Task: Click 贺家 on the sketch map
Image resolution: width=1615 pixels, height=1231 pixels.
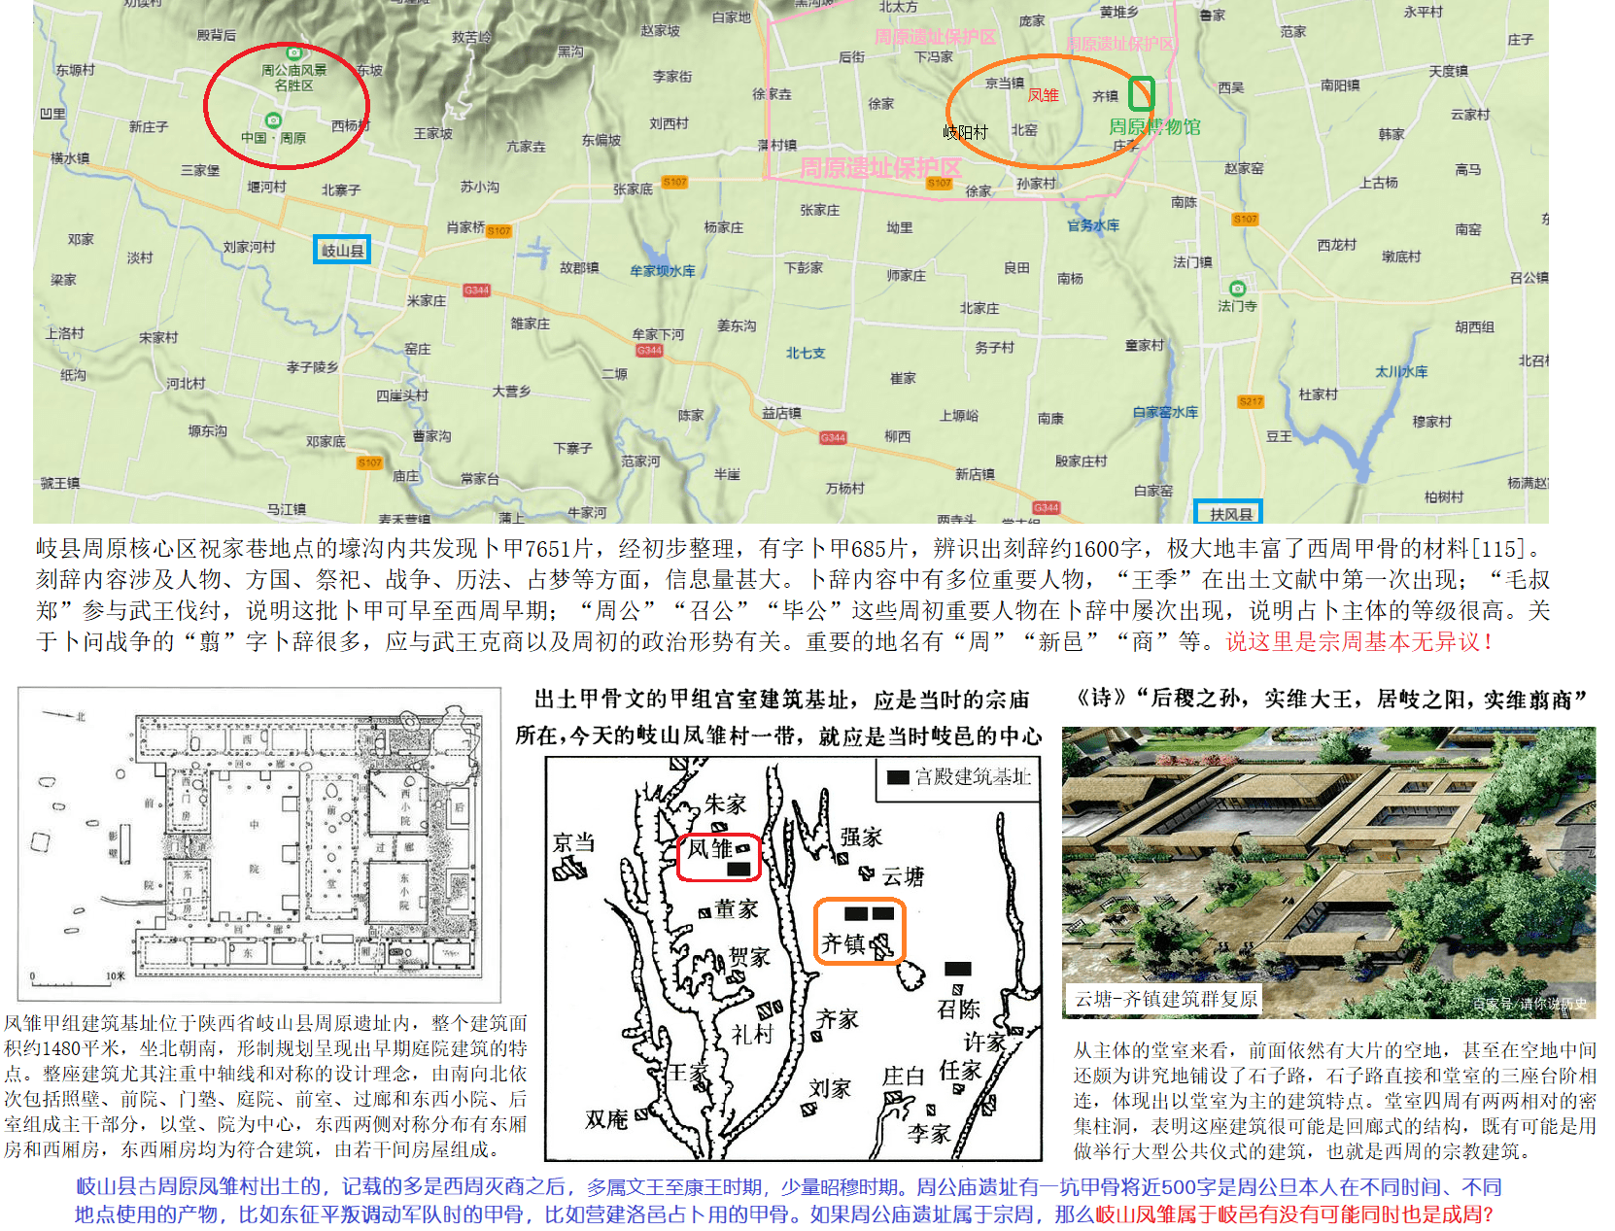Action: 749,957
